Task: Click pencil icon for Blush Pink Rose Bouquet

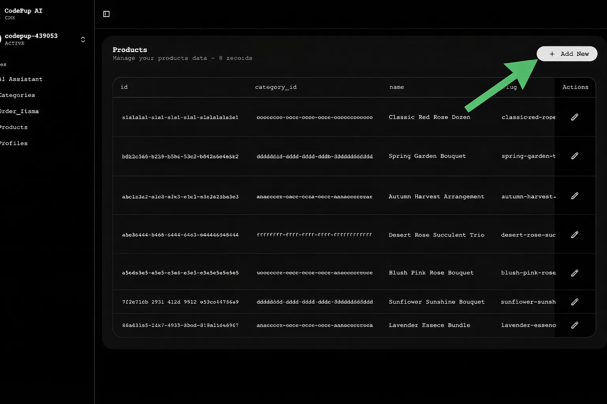Action: (x=575, y=272)
